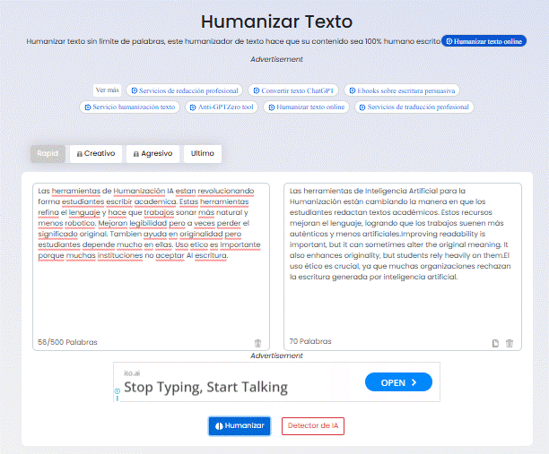Choose the Agresivo mode
This screenshot has height=454, width=549.
152,153
